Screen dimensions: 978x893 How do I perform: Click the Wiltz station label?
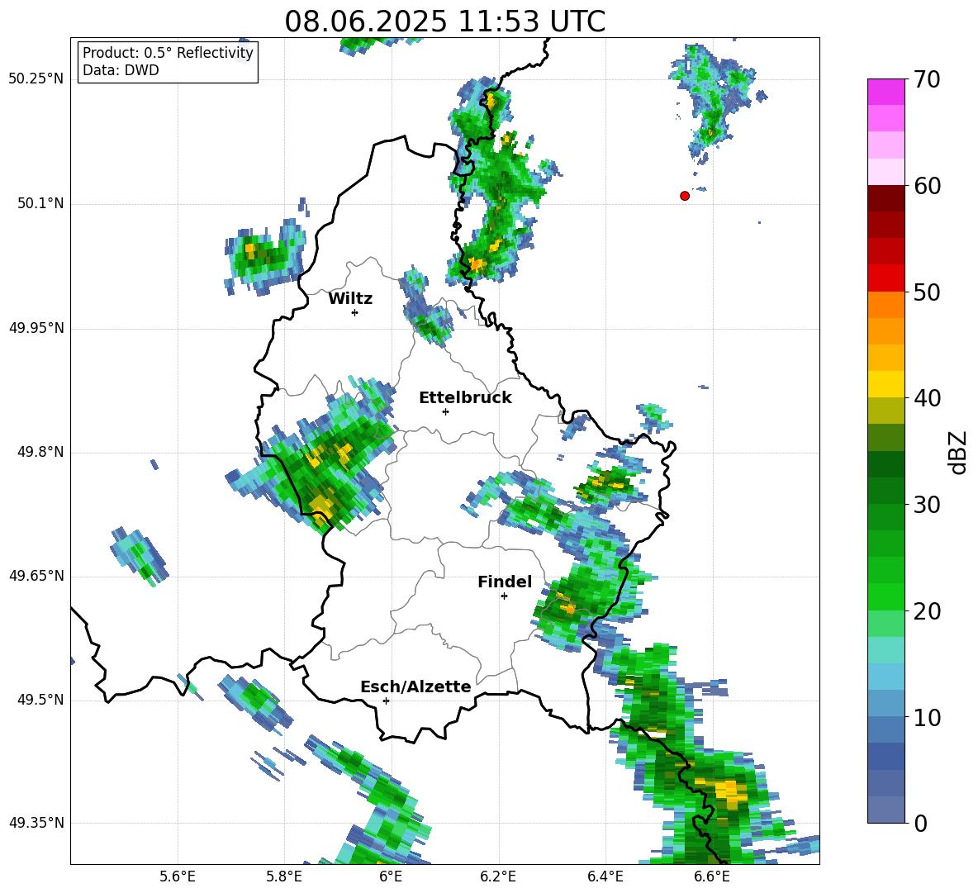click(350, 299)
